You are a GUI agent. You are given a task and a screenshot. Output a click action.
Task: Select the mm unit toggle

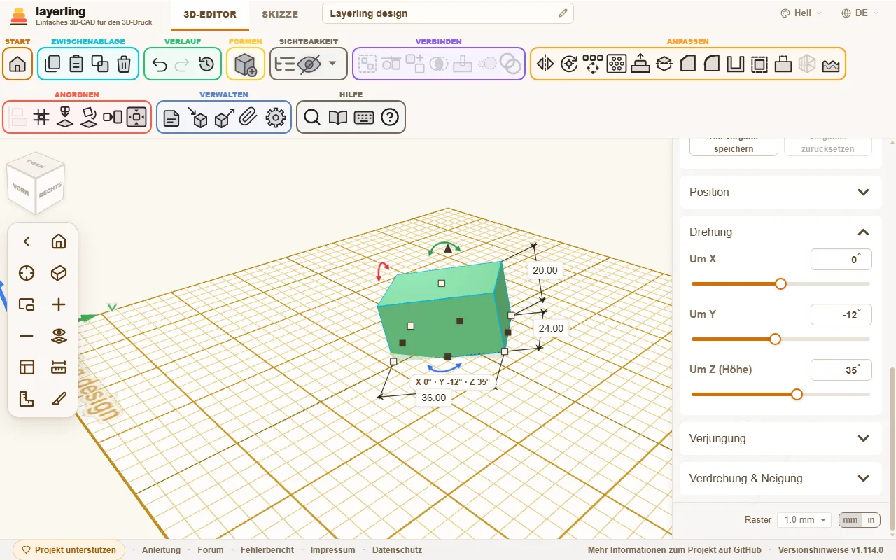pos(850,520)
